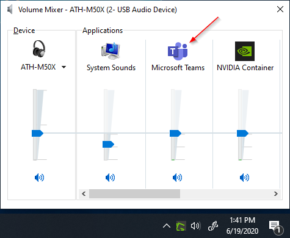Image resolution: width=290 pixels, height=238 pixels.
Task: Open the taskbar speaker volume icon
Action: [195, 226]
